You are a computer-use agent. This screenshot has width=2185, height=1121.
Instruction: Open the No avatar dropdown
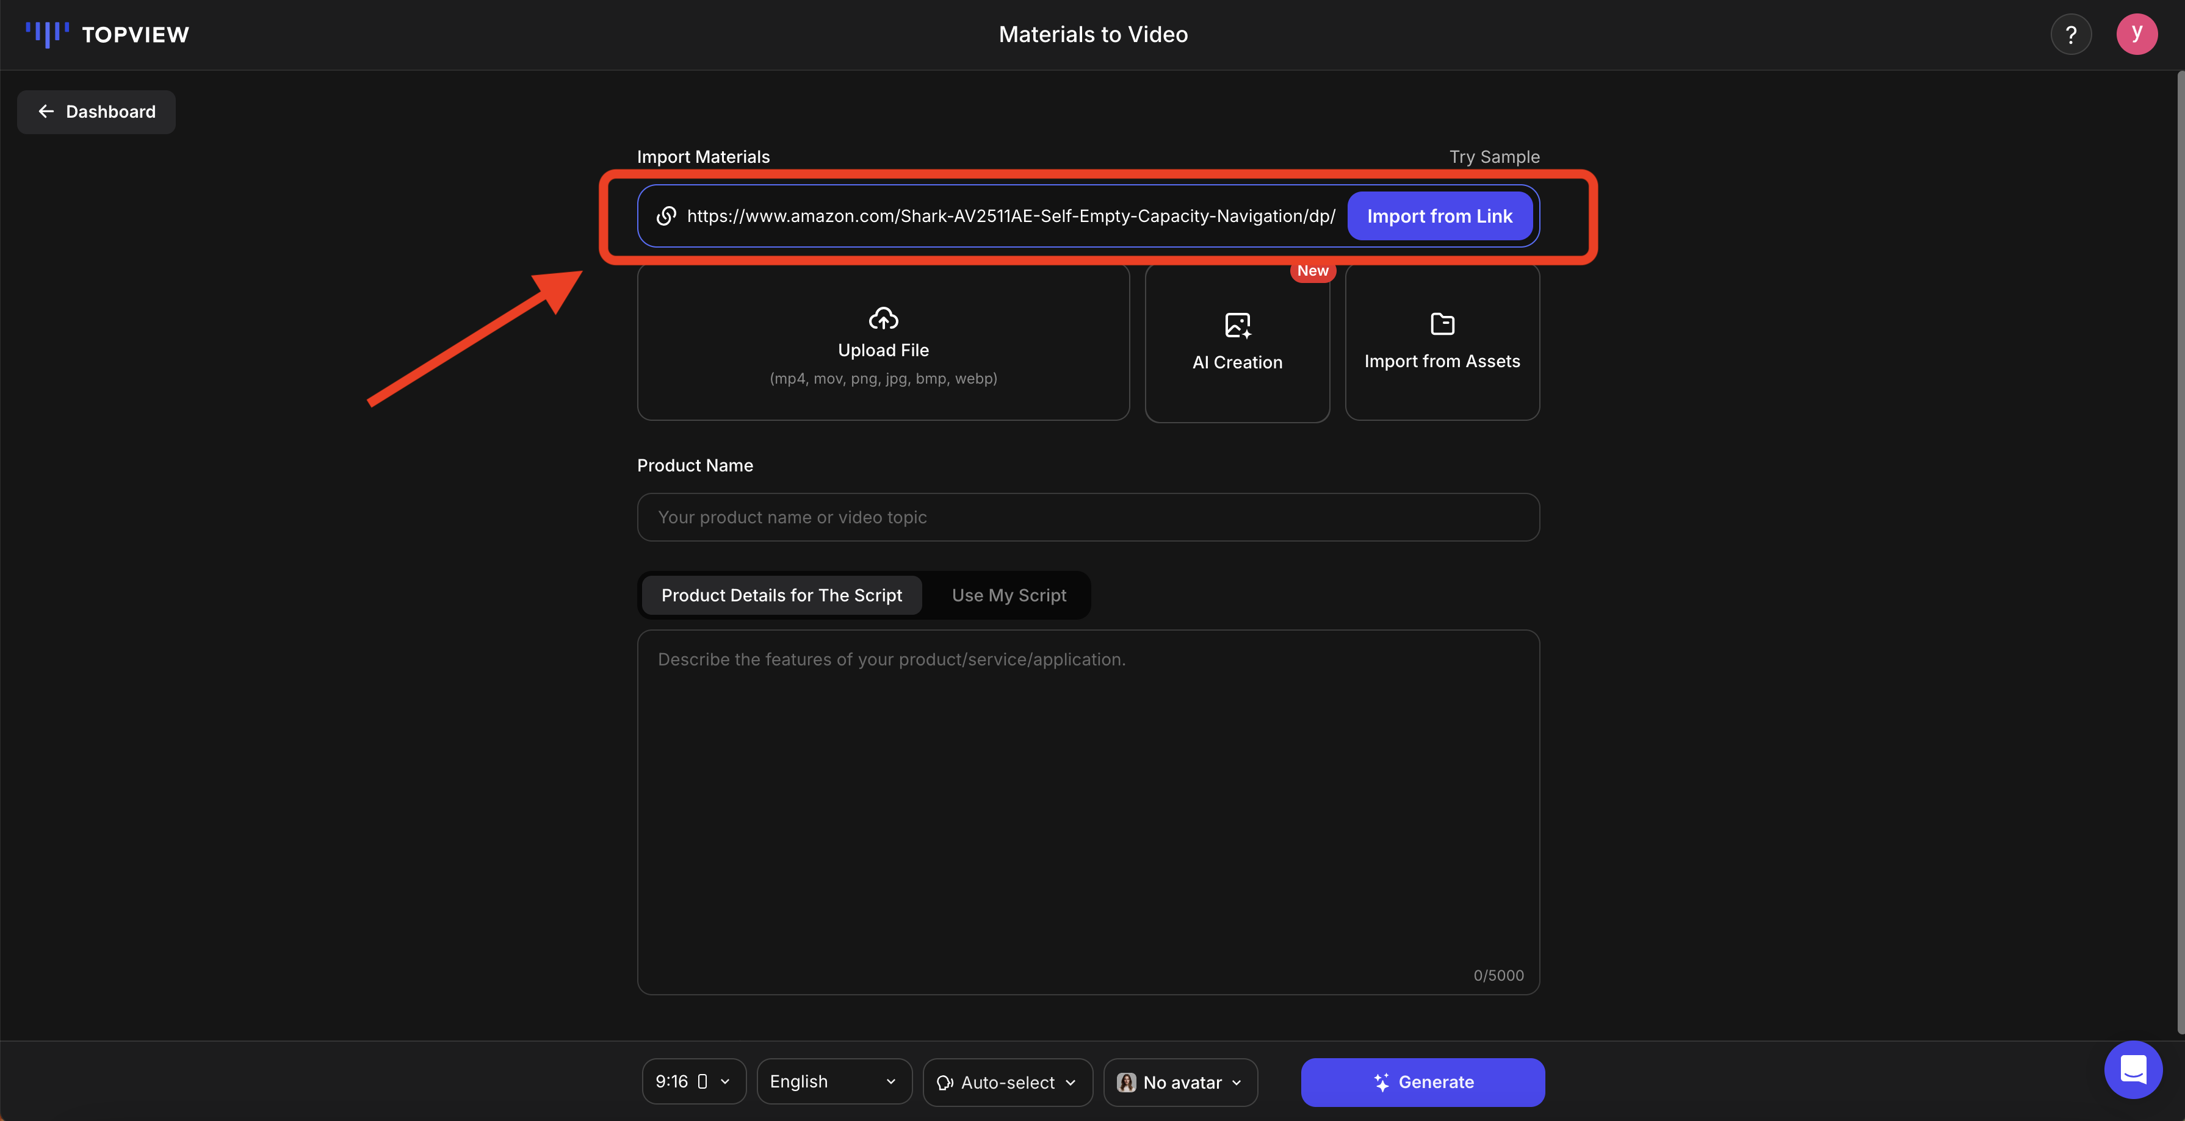click(x=1180, y=1082)
